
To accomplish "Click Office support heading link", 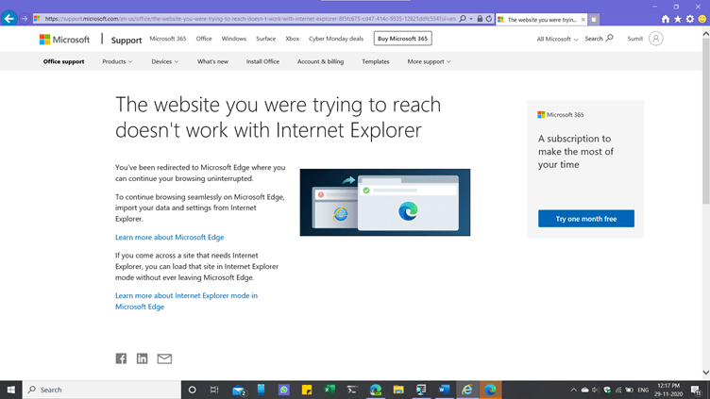I will tap(64, 61).
